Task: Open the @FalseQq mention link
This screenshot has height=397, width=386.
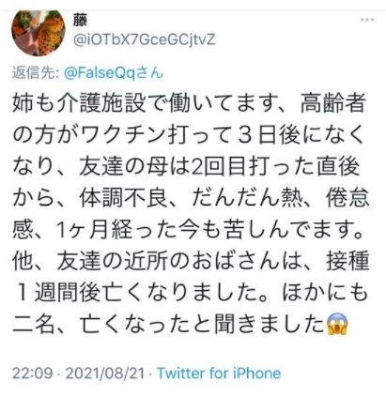Action: (100, 73)
